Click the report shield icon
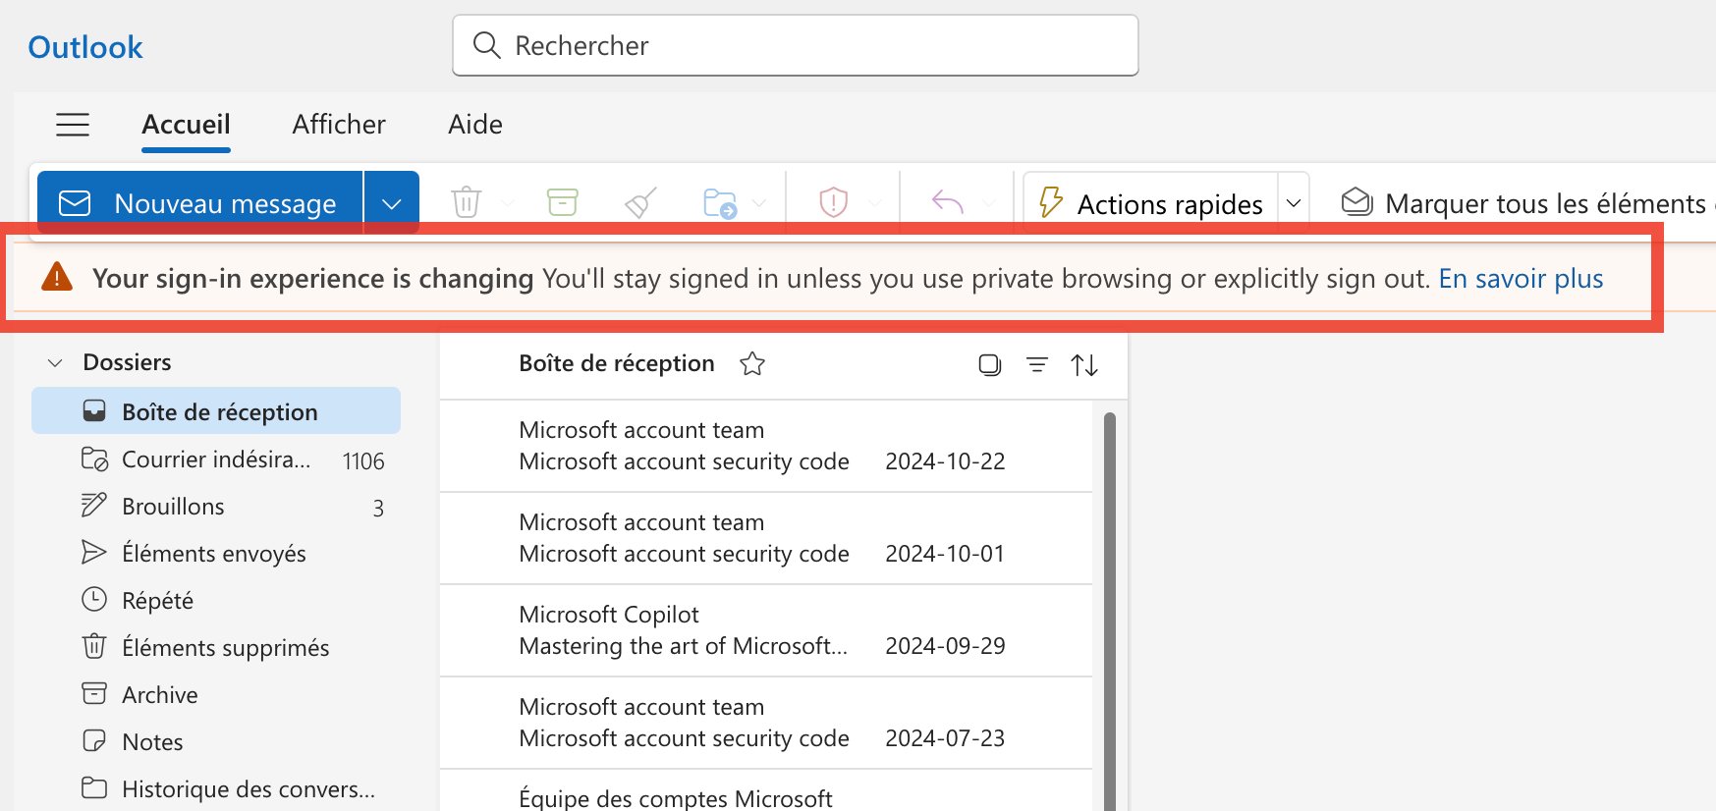1716x811 pixels. [833, 202]
